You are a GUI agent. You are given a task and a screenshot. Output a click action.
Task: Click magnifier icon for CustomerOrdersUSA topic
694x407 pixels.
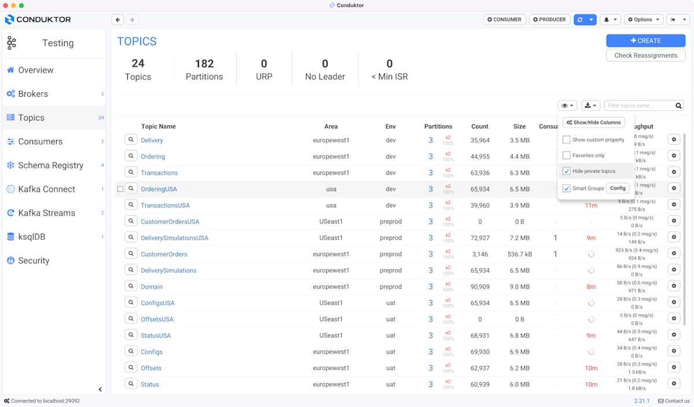(131, 221)
